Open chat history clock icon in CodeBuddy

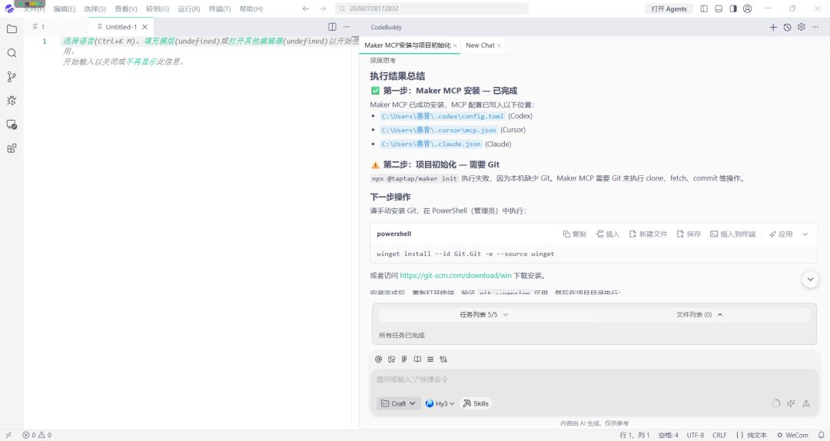[787, 27]
